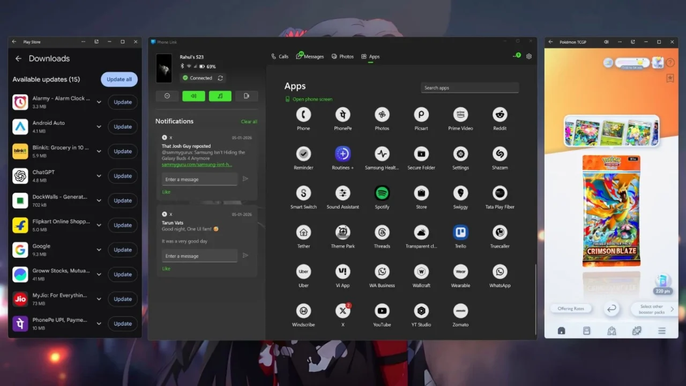Toggle the green audio player button

[x=220, y=96]
